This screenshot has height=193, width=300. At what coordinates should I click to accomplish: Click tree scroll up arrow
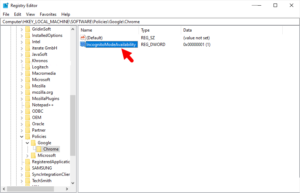pyautogui.click(x=73, y=29)
